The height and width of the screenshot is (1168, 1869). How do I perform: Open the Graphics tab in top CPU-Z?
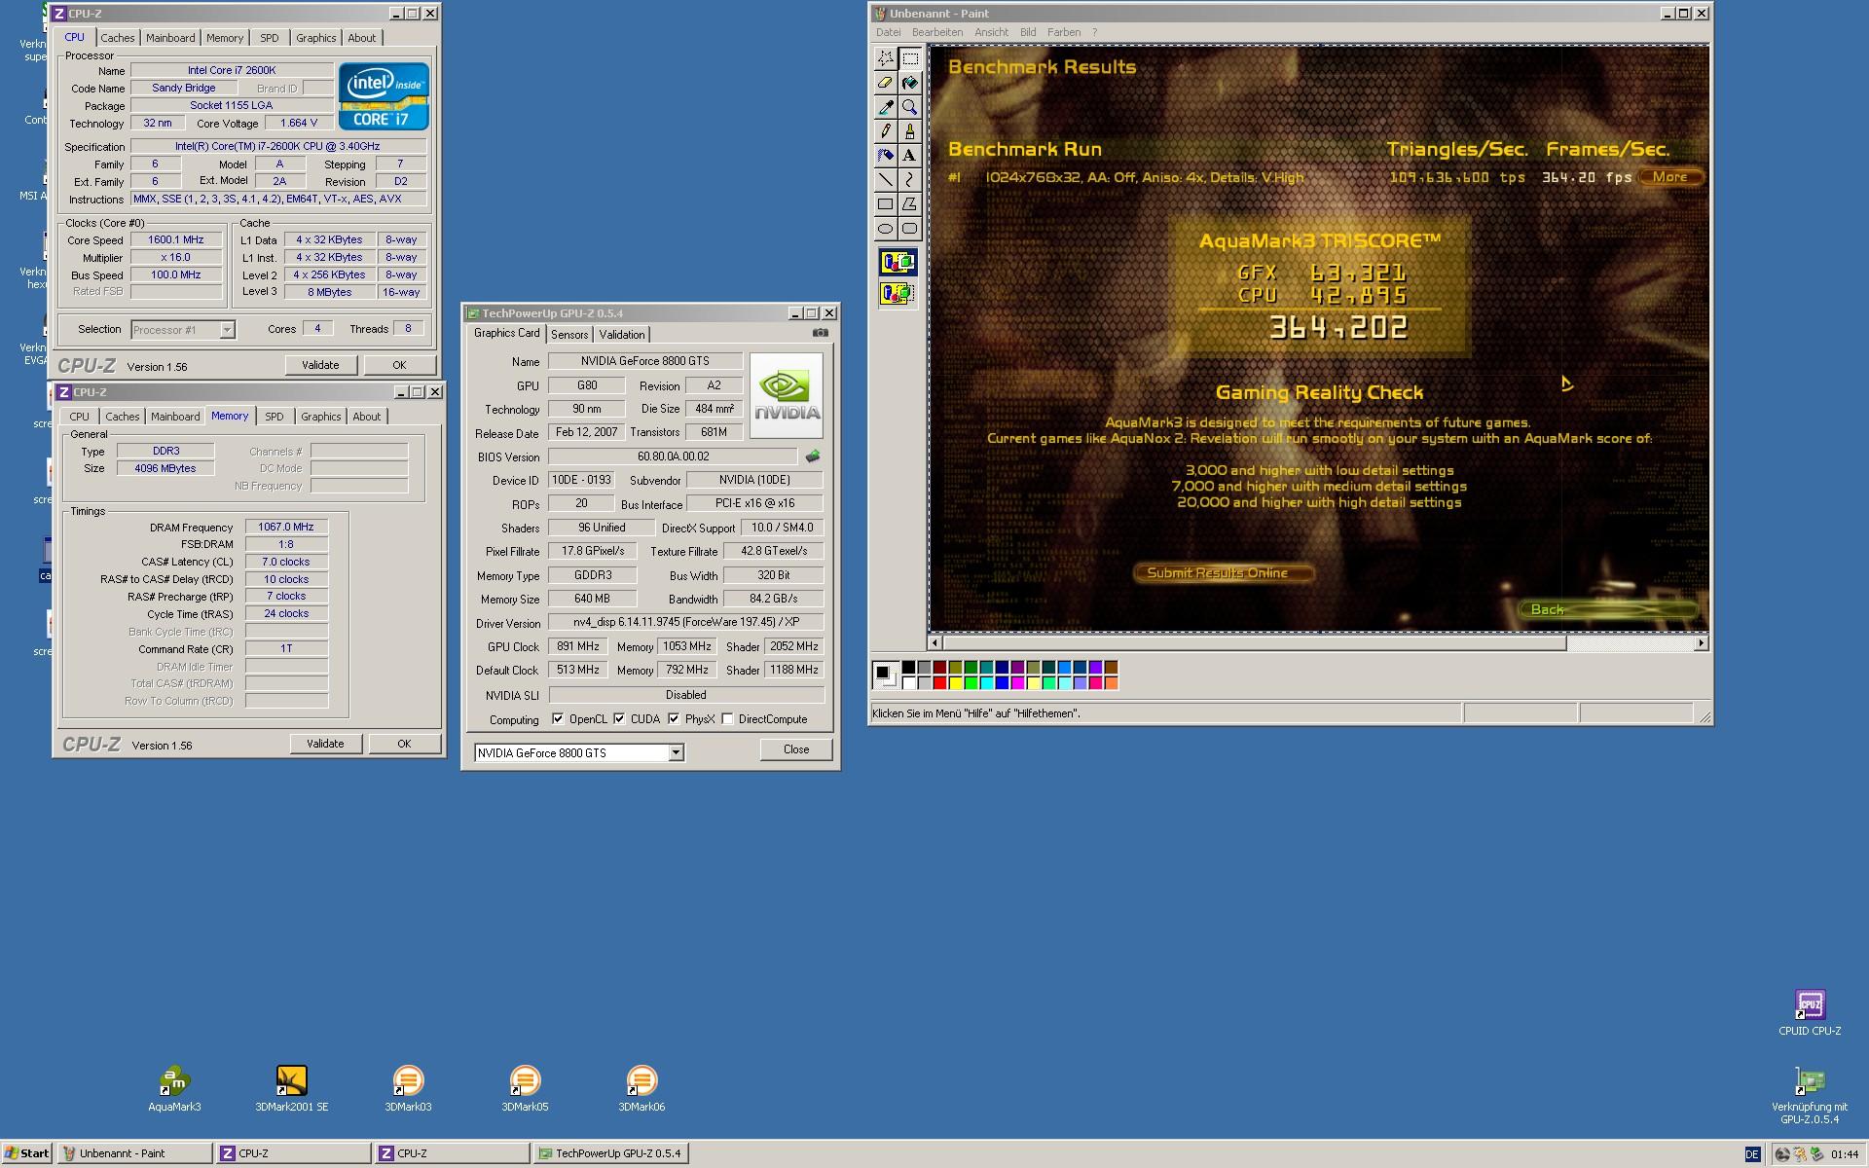pyautogui.click(x=316, y=38)
